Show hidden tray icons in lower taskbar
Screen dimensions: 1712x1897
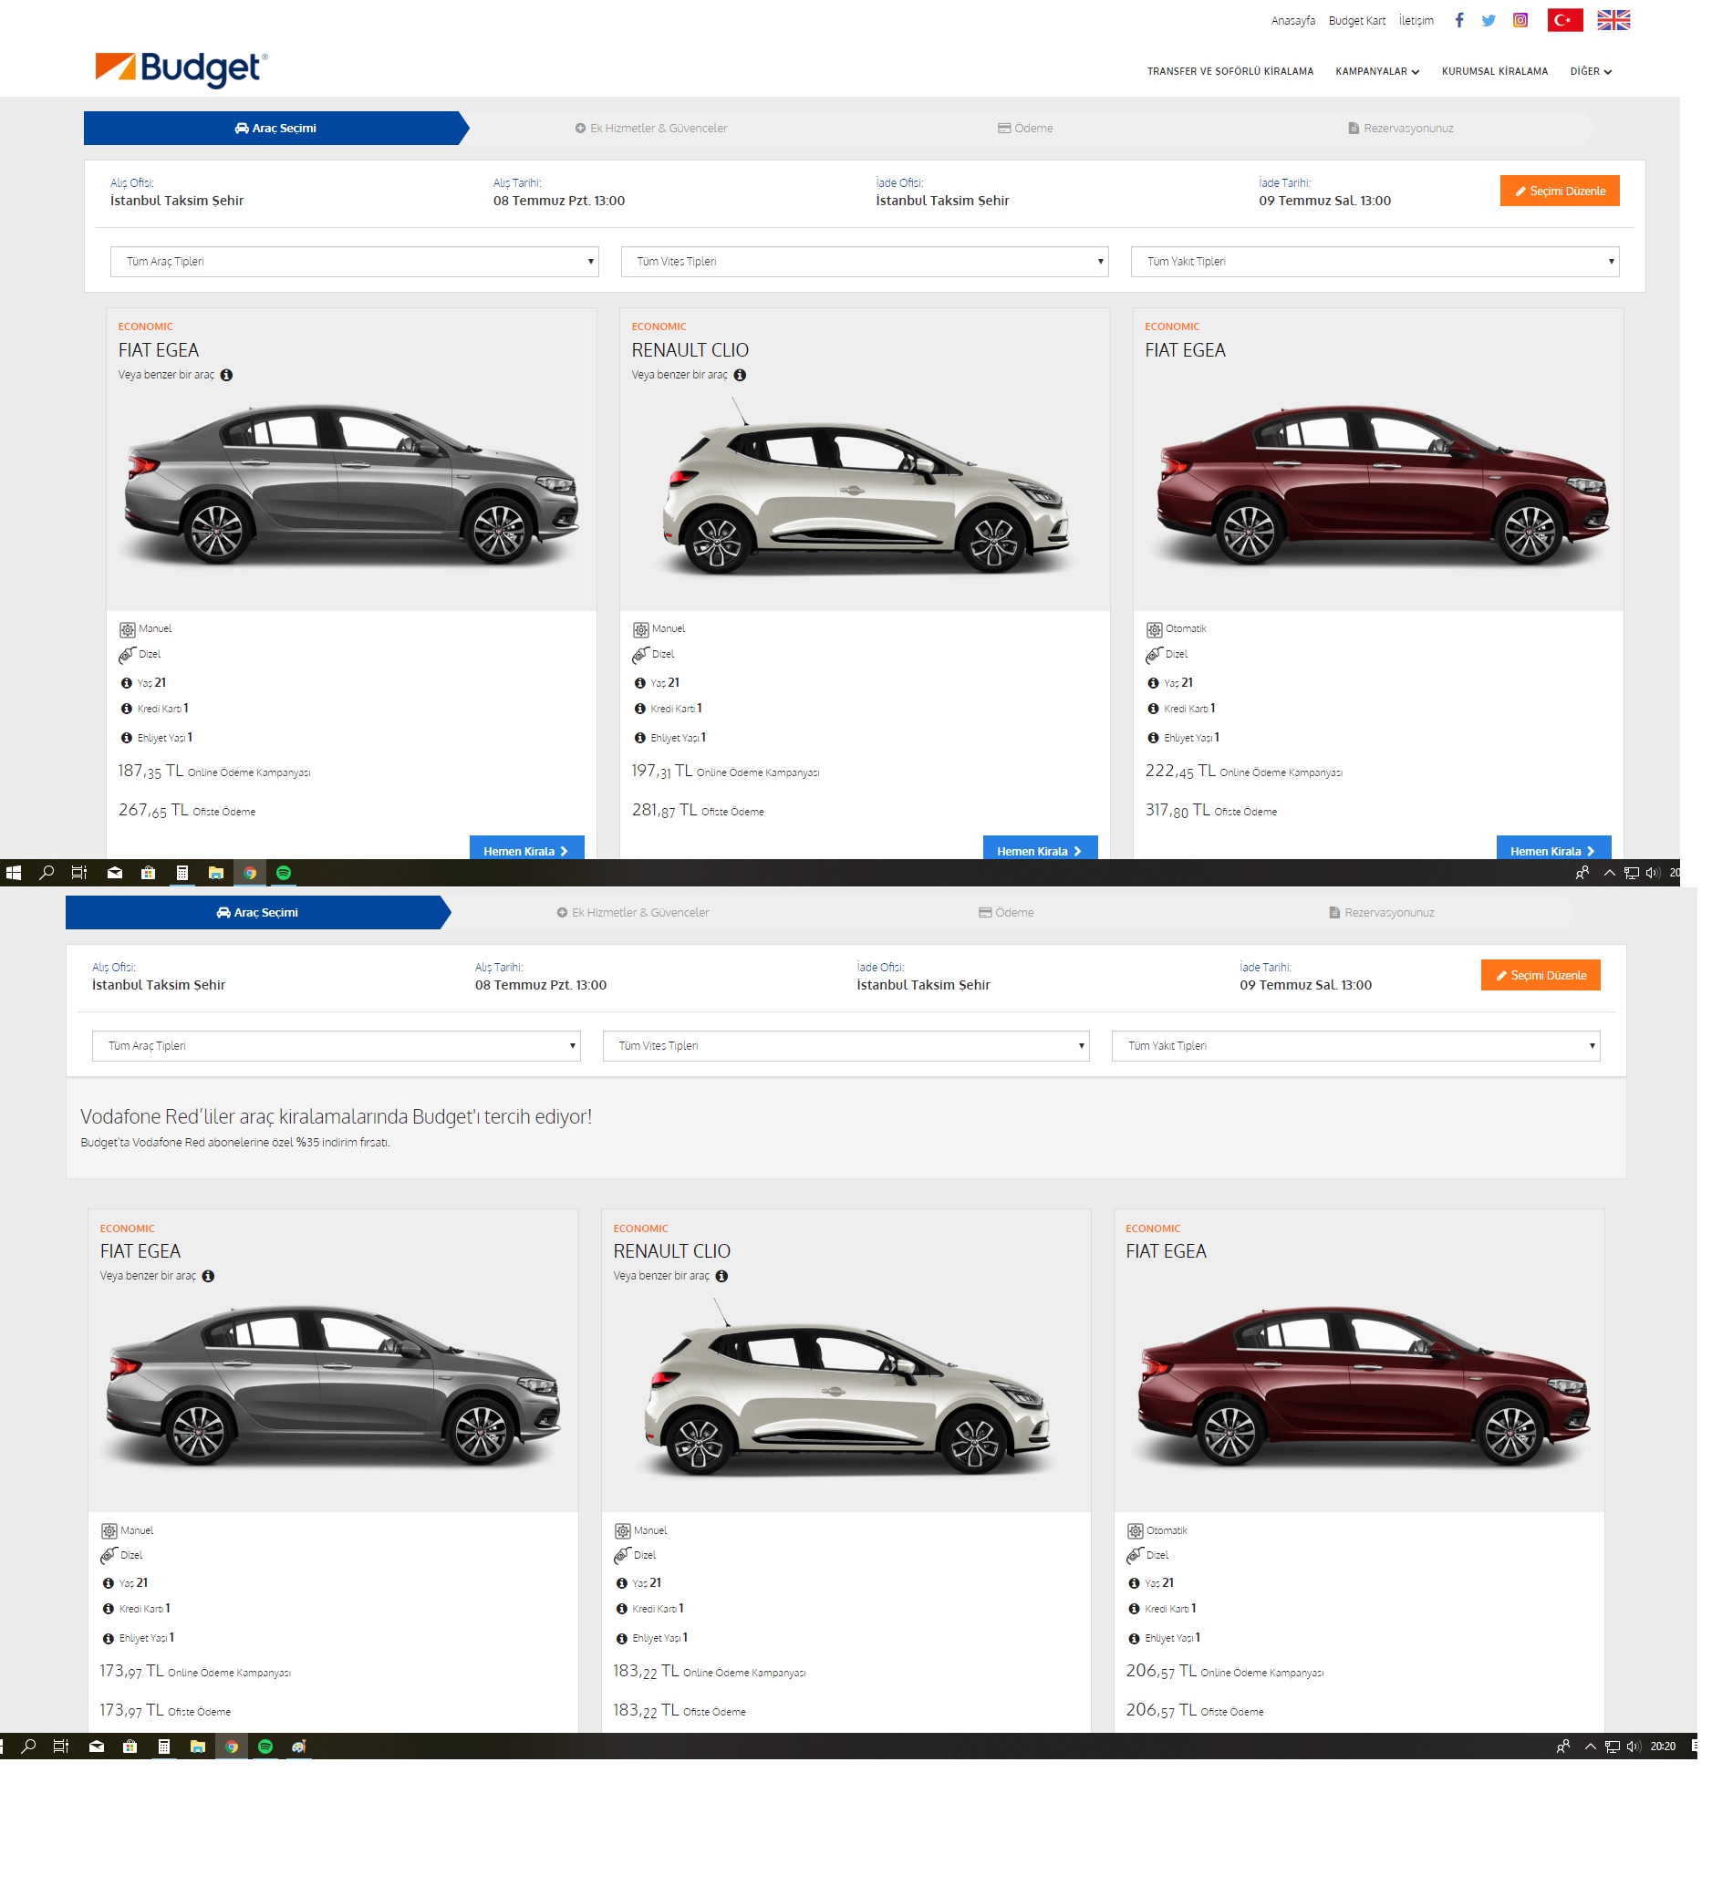click(x=1590, y=1746)
